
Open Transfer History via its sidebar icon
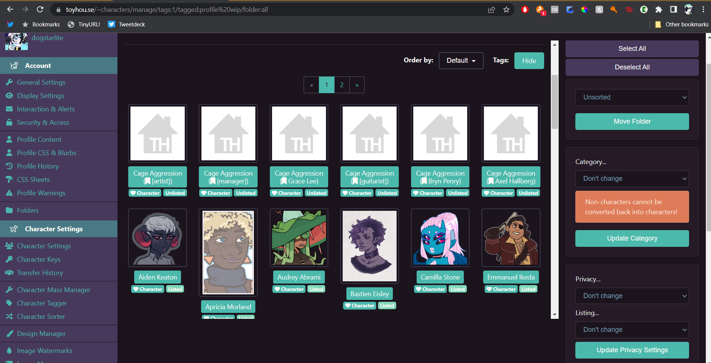click(10, 272)
